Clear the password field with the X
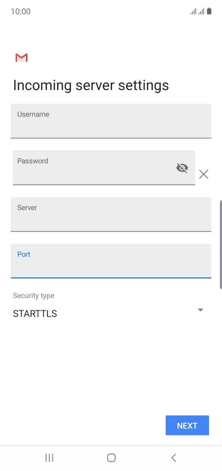 (x=204, y=174)
